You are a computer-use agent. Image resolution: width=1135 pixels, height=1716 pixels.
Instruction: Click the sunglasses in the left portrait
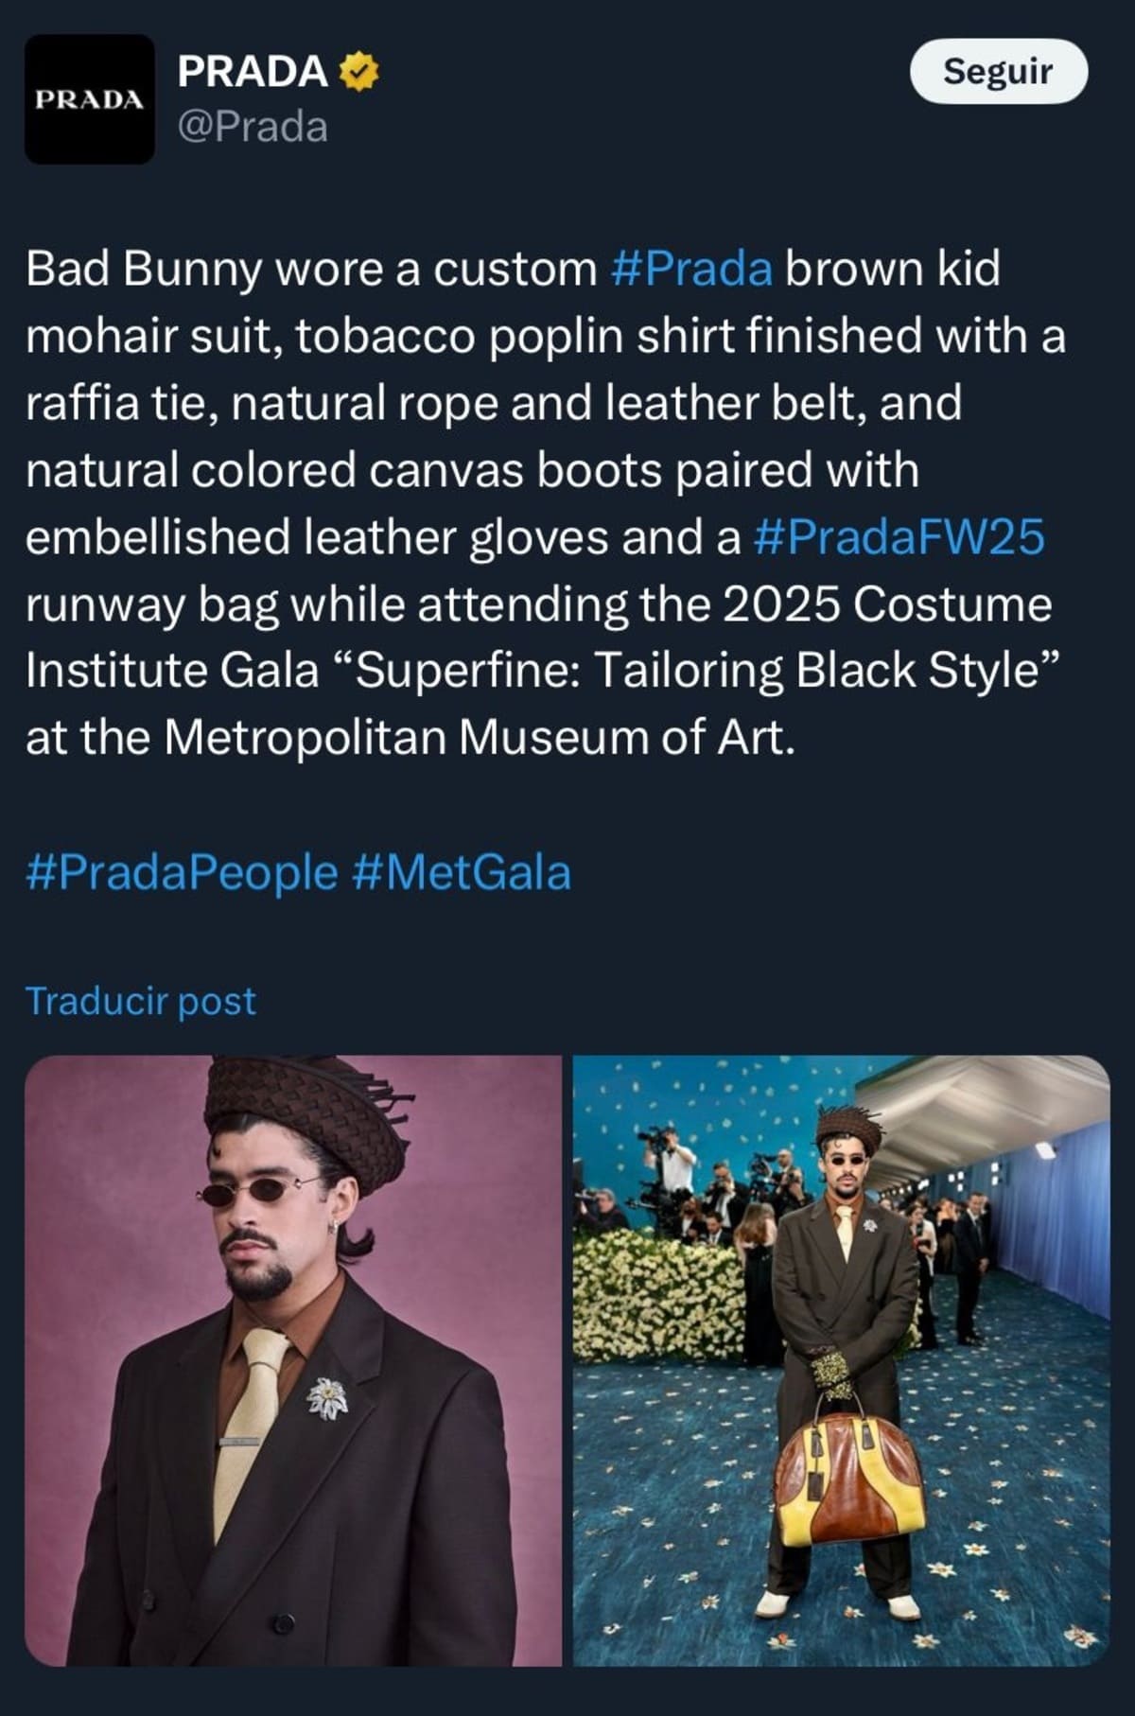point(256,1191)
